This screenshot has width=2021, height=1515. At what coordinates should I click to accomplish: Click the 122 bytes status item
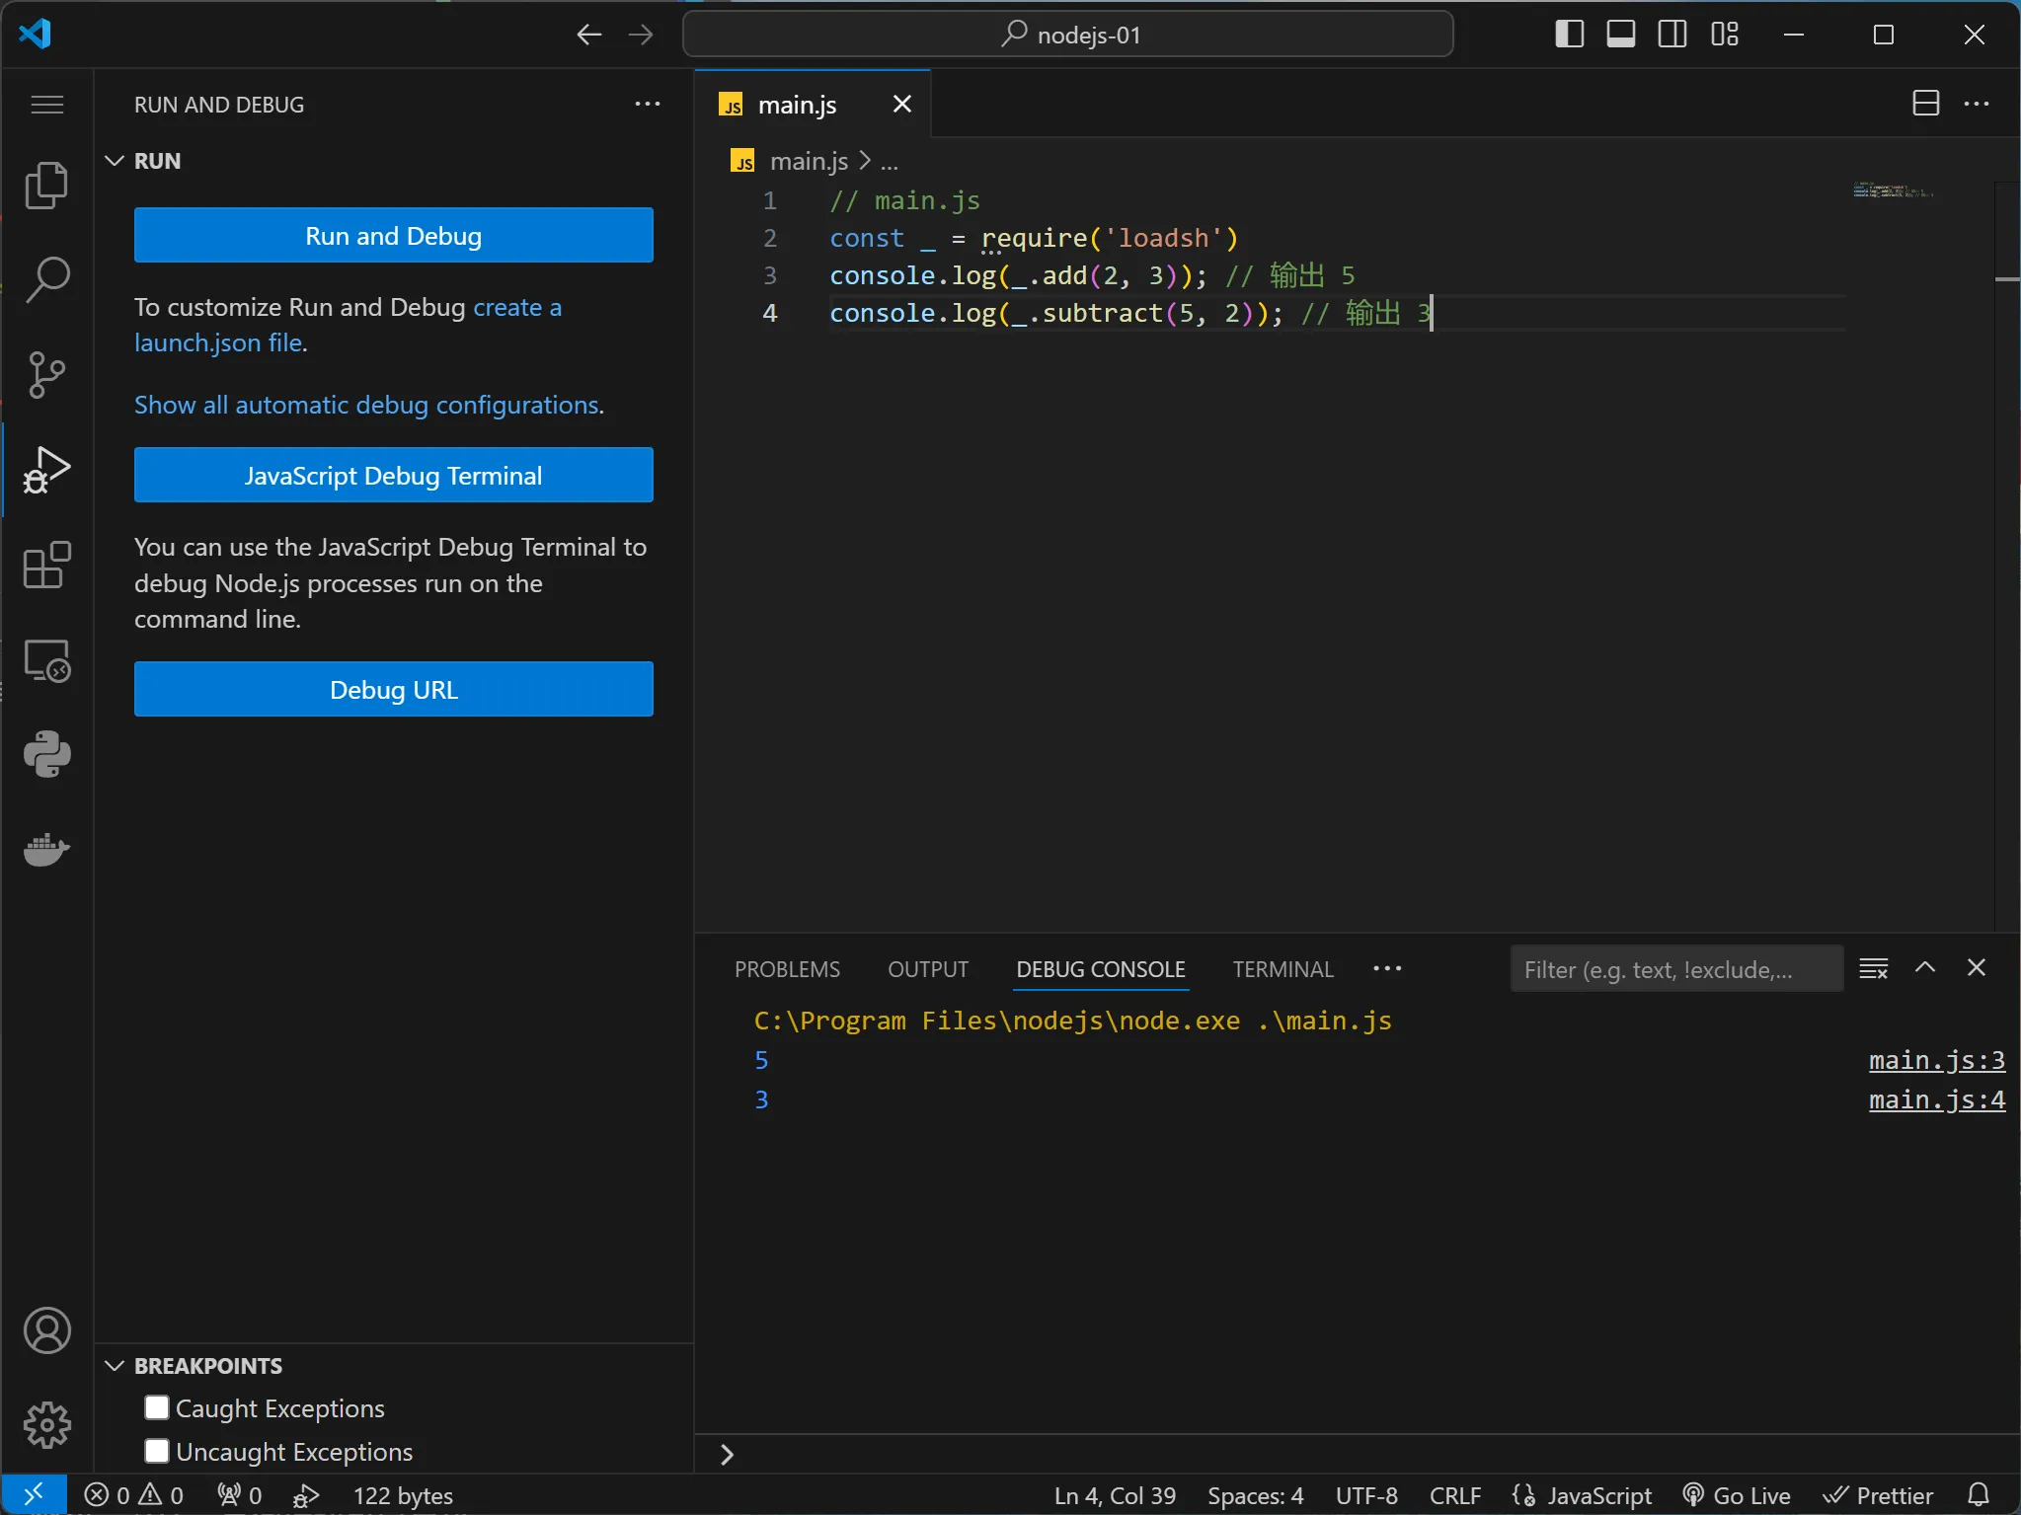[x=403, y=1495]
